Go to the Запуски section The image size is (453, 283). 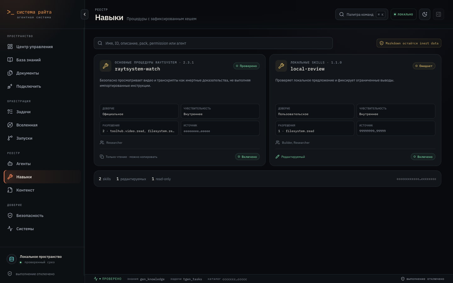click(x=42, y=138)
